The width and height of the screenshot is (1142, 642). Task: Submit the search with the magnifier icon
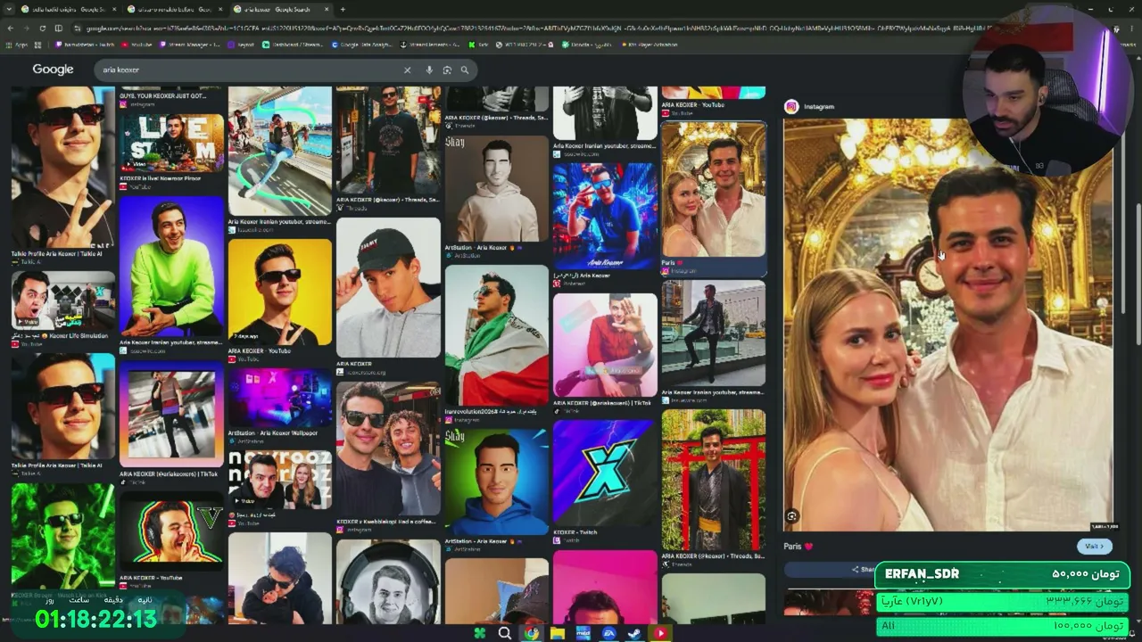point(464,70)
